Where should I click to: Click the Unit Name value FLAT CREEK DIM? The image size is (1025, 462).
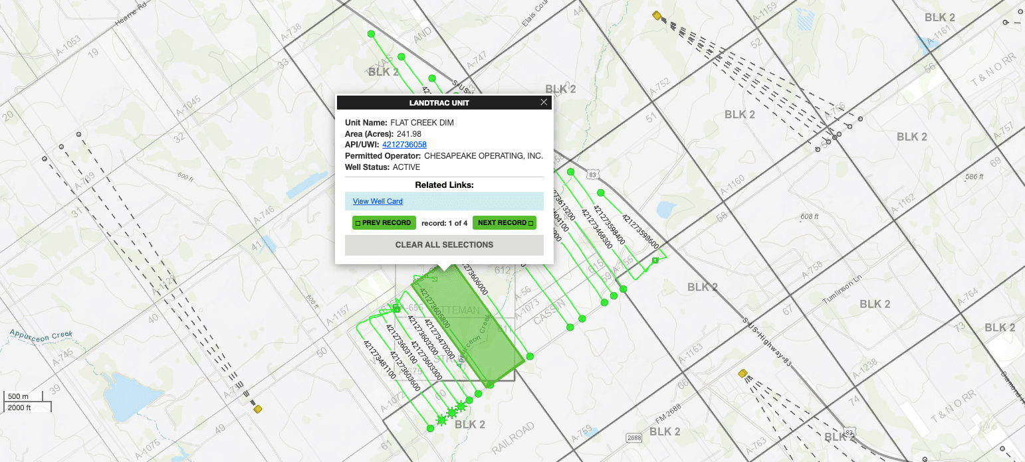[422, 123]
